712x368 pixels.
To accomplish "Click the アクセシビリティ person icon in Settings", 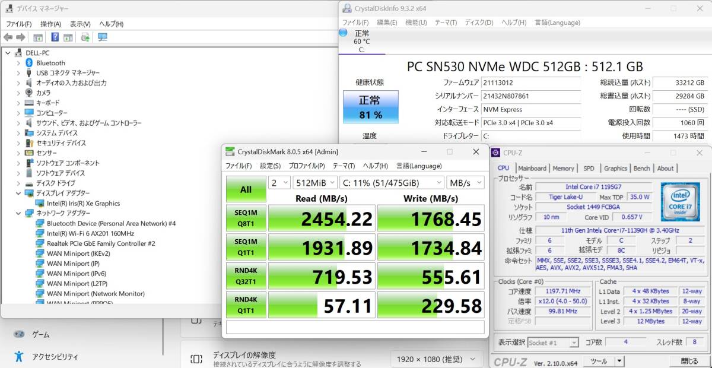I will (x=19, y=357).
